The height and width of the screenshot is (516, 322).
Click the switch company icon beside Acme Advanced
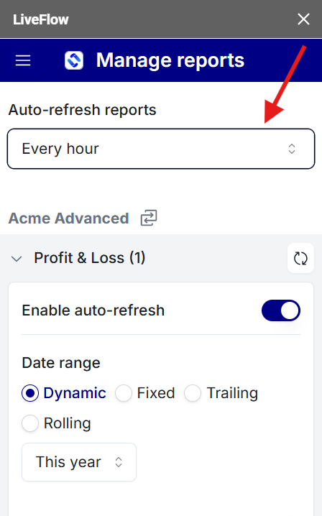click(x=149, y=218)
